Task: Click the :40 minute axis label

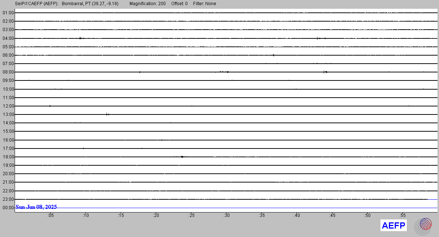Action: coord(297,215)
